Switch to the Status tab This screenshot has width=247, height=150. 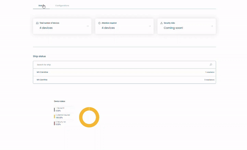41,5
